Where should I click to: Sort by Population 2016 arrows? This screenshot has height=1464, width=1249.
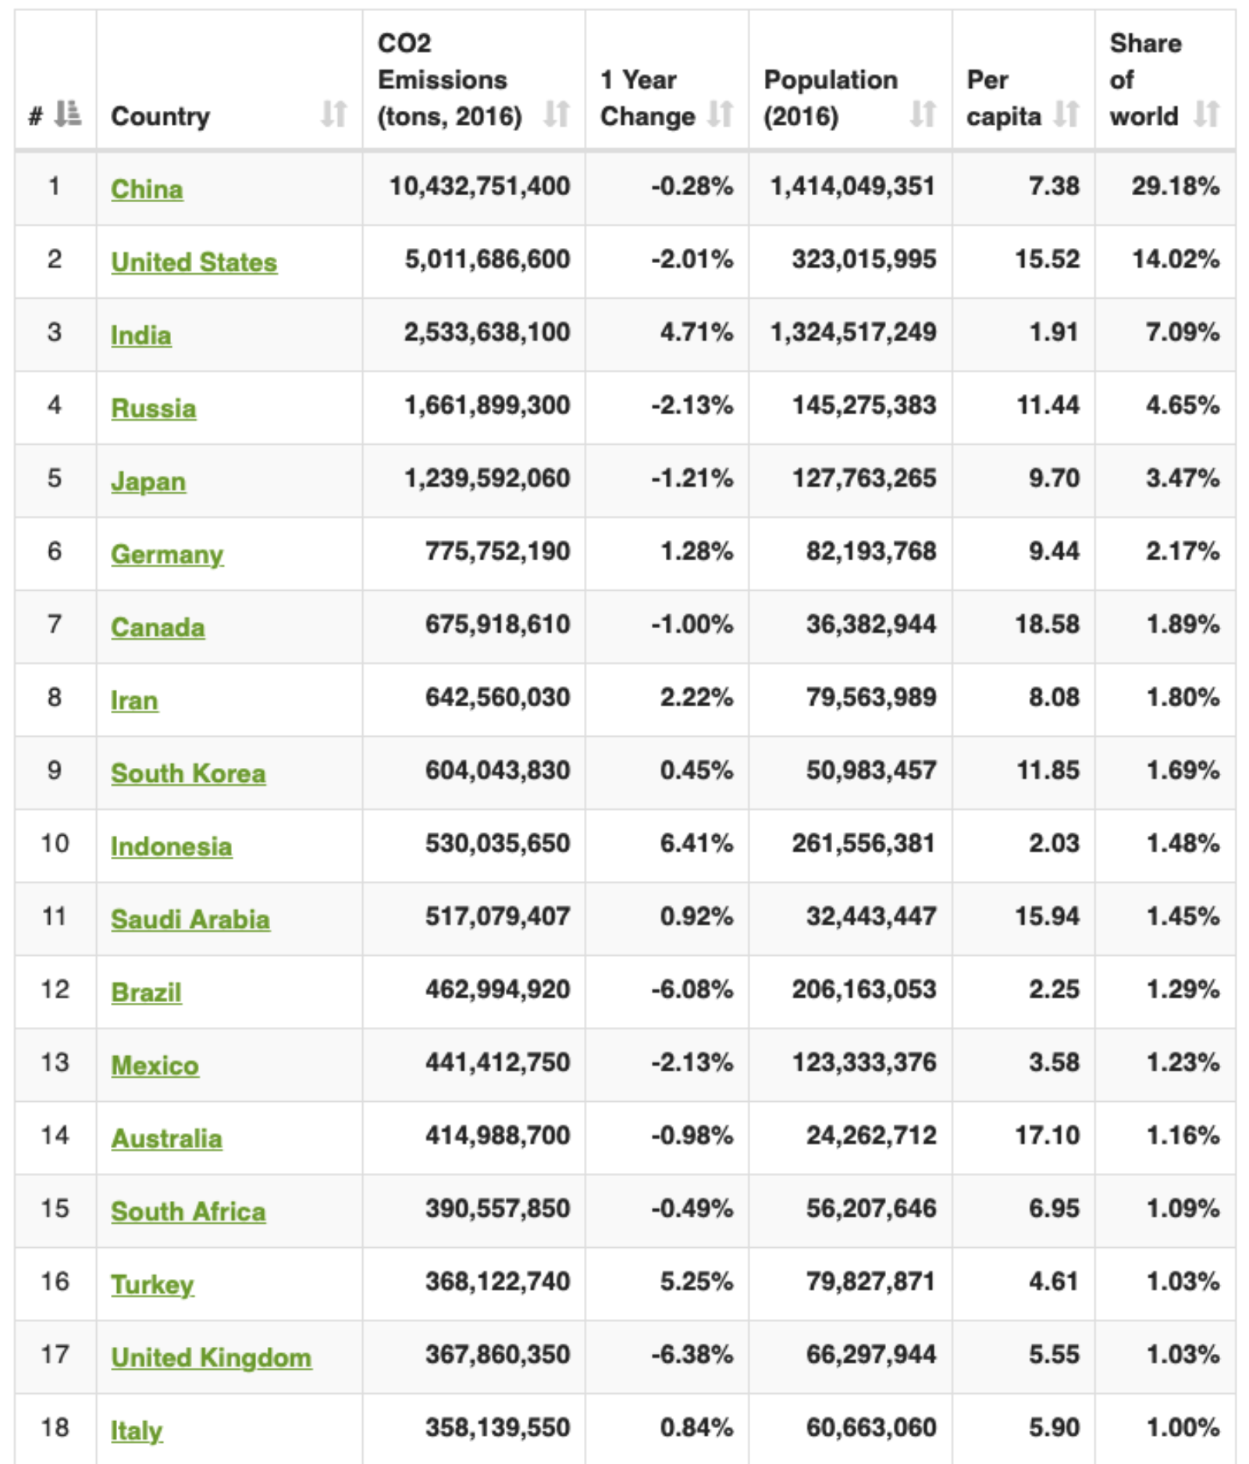pos(923,114)
